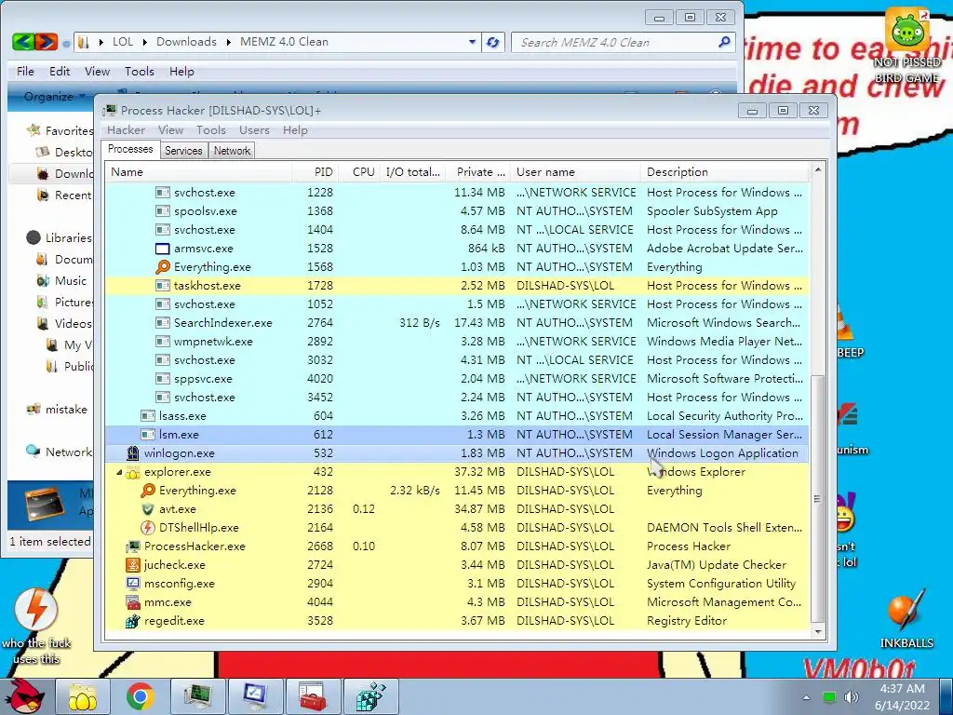The height and width of the screenshot is (715, 953).
Task: Click the winlogon.exe process icon
Action: pyautogui.click(x=132, y=453)
